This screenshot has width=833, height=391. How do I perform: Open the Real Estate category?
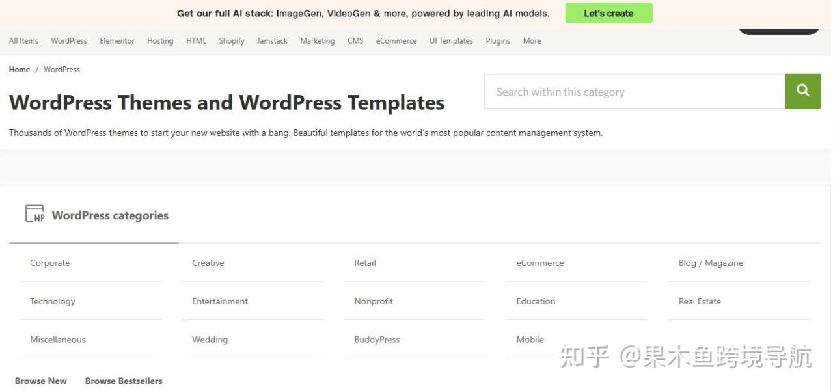pos(700,301)
